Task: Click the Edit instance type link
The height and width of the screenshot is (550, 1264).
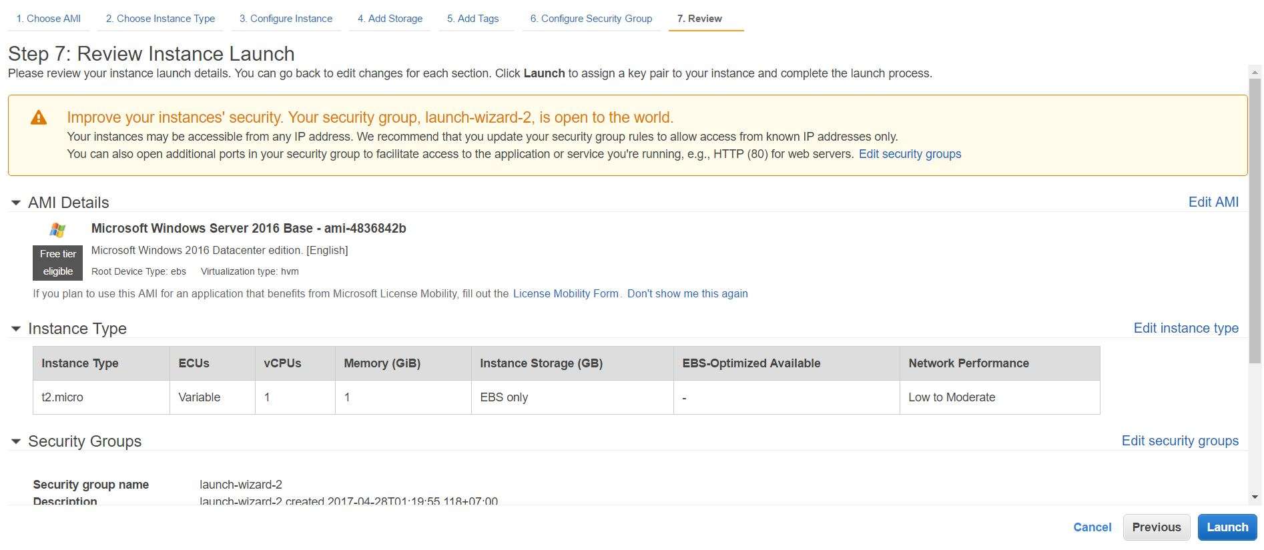Action: pos(1185,328)
